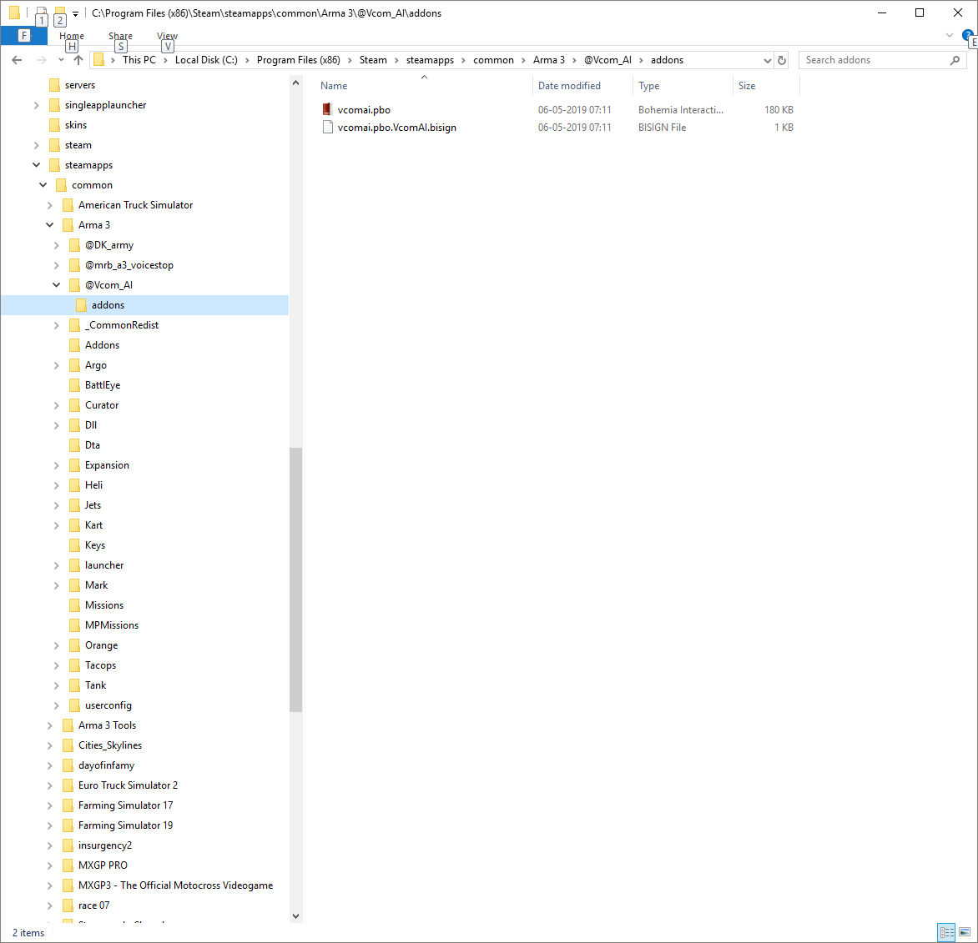This screenshot has height=943, width=978.
Task: Expand American Truck Simulator tree node
Action: pyautogui.click(x=50, y=205)
